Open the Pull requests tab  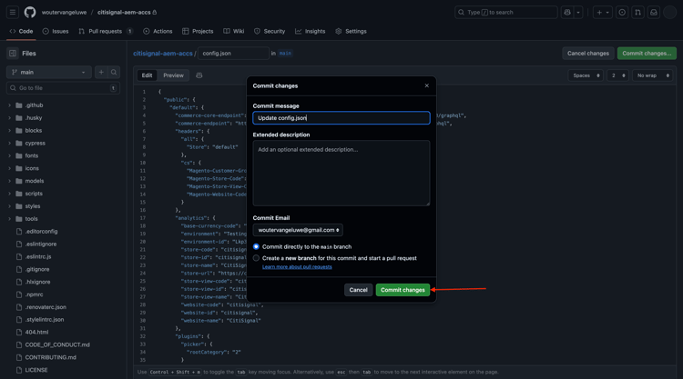click(106, 31)
